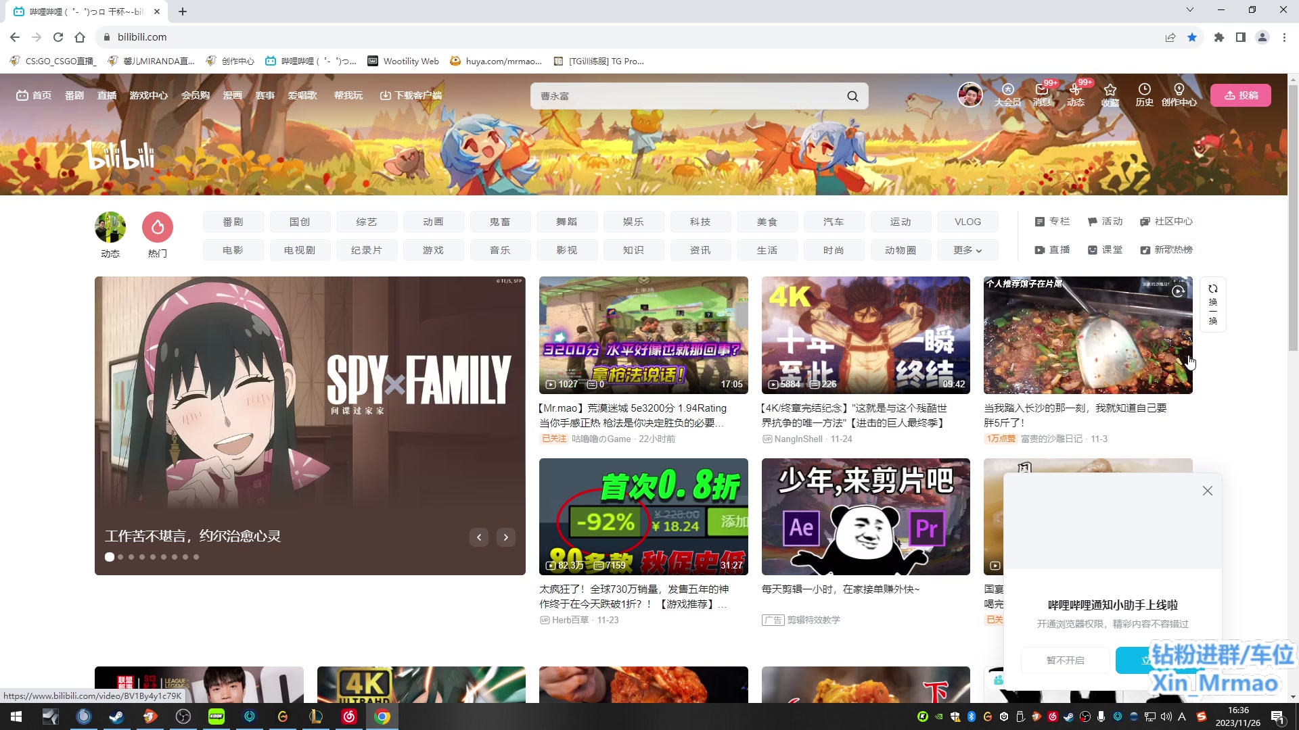The height and width of the screenshot is (730, 1299).
Task: Click the search magnifier icon
Action: click(852, 96)
